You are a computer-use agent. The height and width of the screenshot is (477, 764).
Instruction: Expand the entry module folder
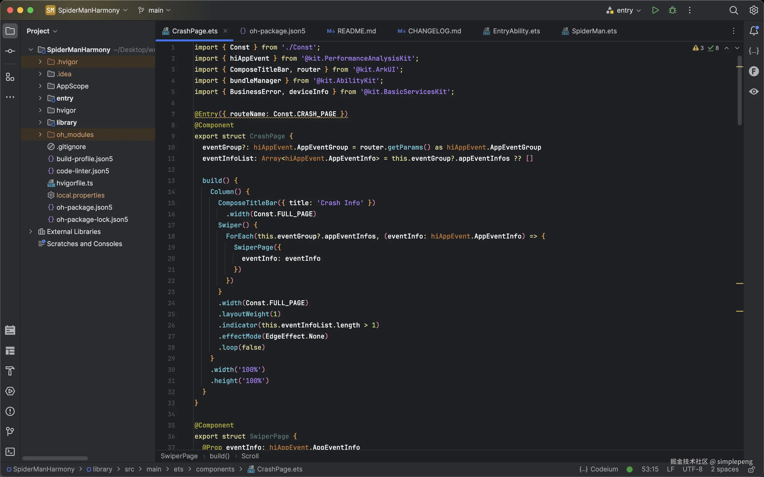pyautogui.click(x=40, y=98)
